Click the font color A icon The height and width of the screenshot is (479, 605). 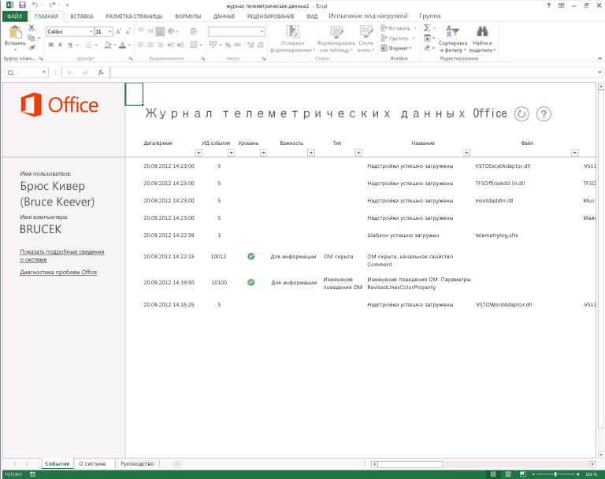click(122, 45)
